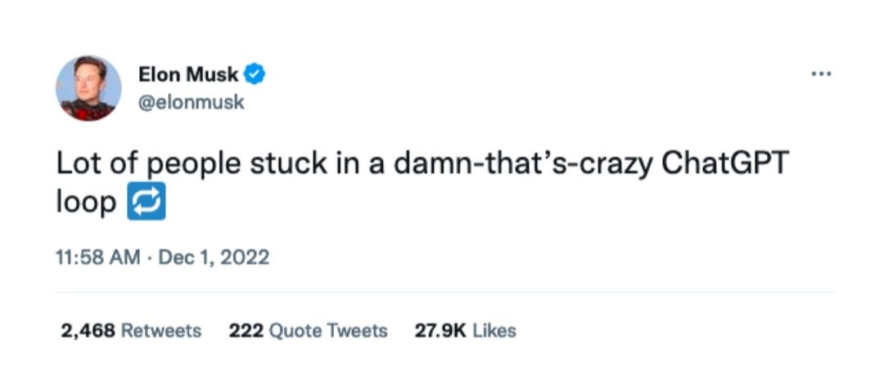884x379 pixels.
Task: Click the damn-that's-crazy phrase
Action: click(x=524, y=164)
